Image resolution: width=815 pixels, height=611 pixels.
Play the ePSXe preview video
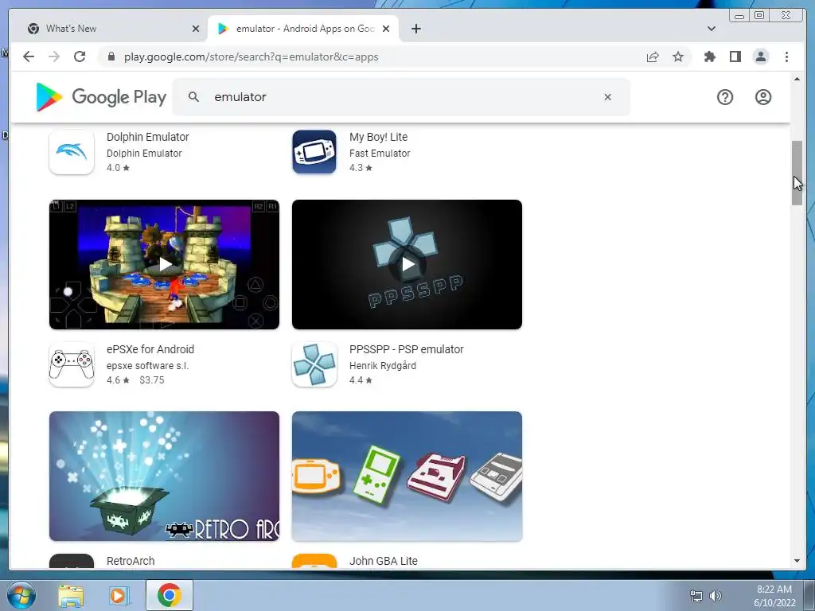pos(164,264)
